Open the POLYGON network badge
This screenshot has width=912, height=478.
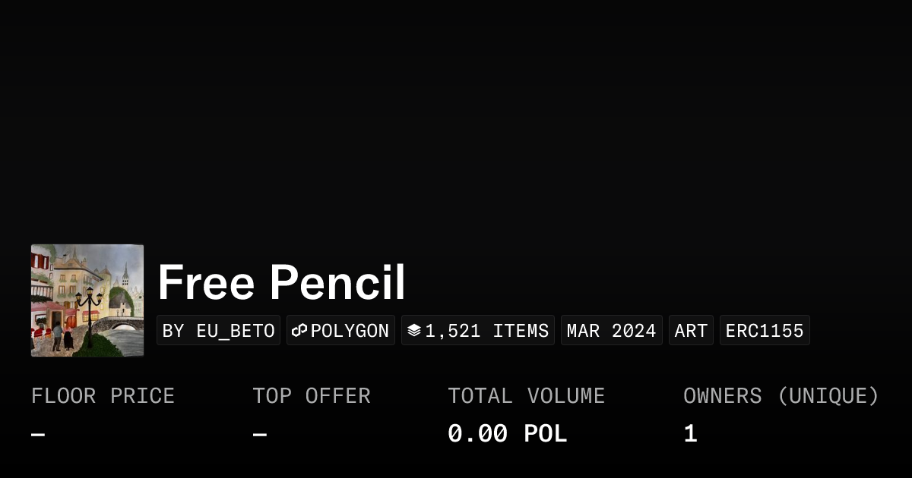point(340,330)
